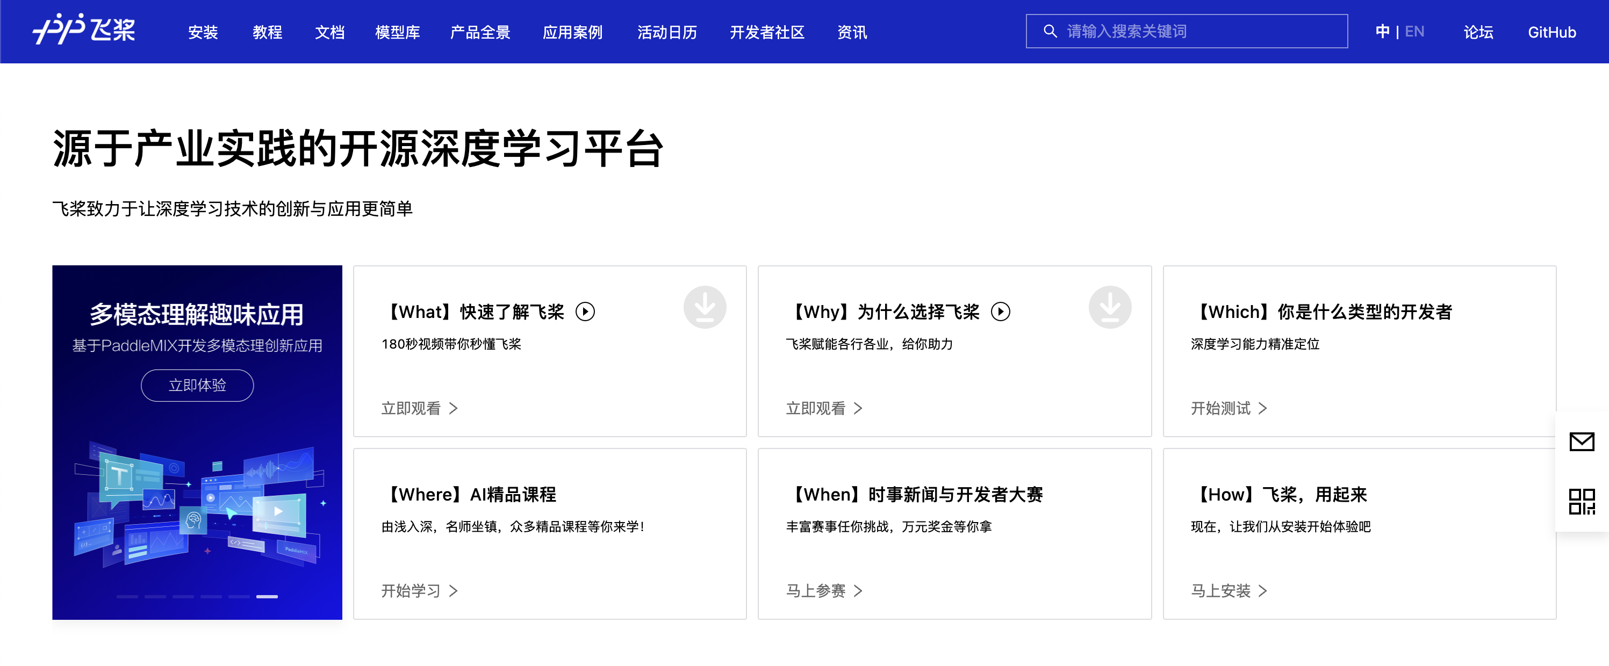Play the What 快速了解飞桨 video icon
The width and height of the screenshot is (1609, 666).
tap(585, 312)
